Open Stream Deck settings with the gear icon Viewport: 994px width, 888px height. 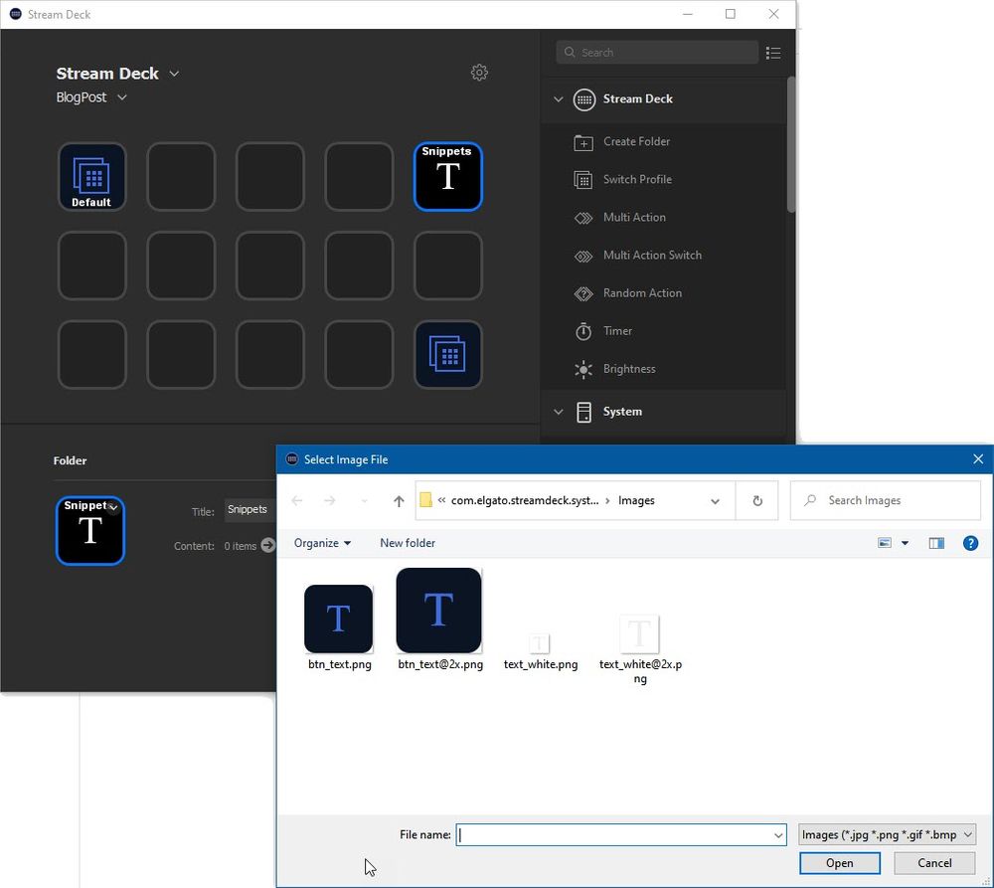(x=479, y=73)
